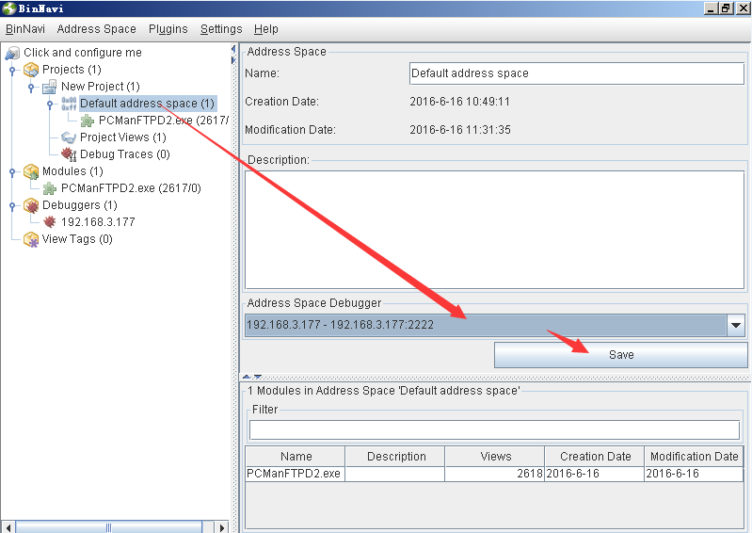Click the 0x00/0xff address space icon
Screen dimensions: 752x533
click(x=69, y=104)
